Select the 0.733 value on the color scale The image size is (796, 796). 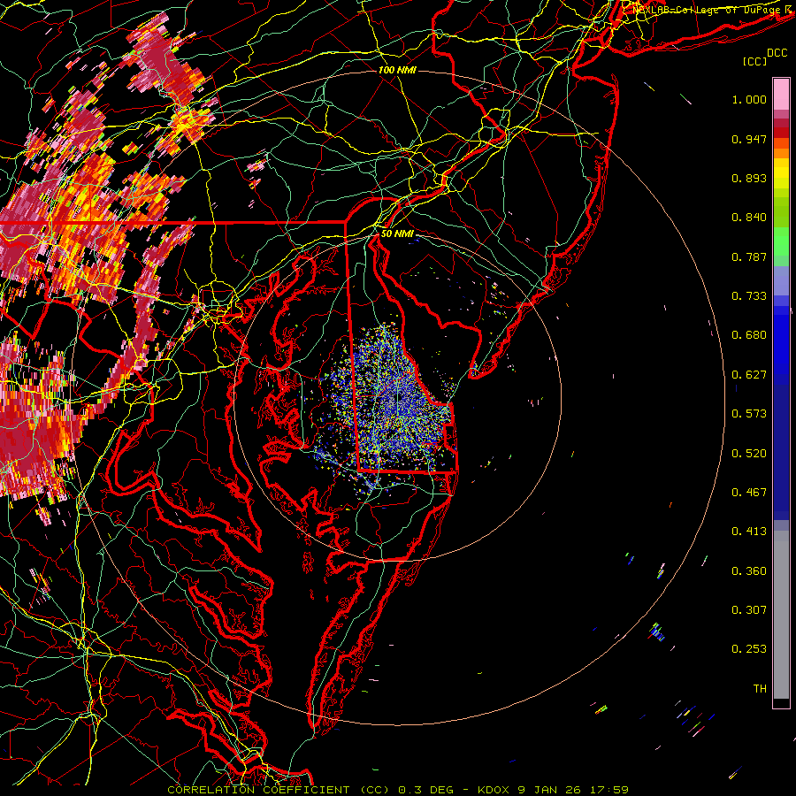pos(749,296)
